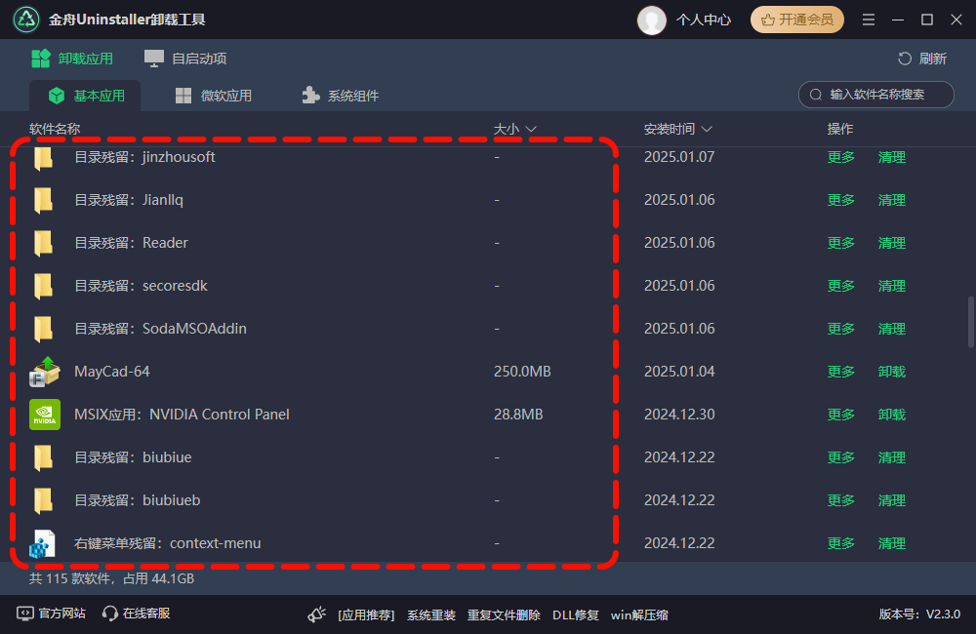Open 系统重装 recommended app
Image resolution: width=976 pixels, height=634 pixels.
tap(431, 615)
